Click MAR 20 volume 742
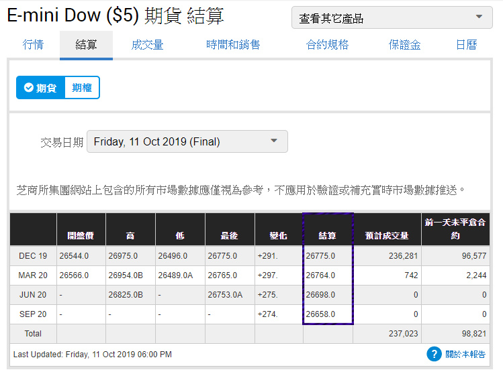 [411, 275]
